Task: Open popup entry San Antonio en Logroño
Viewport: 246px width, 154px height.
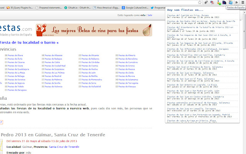Action: (x=192, y=85)
